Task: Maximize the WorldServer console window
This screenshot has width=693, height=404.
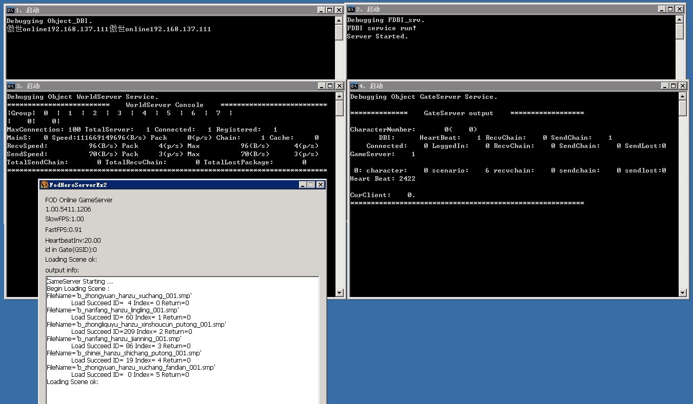Action: (330, 86)
